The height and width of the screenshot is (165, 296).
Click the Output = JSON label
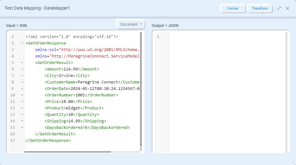pos(165,26)
